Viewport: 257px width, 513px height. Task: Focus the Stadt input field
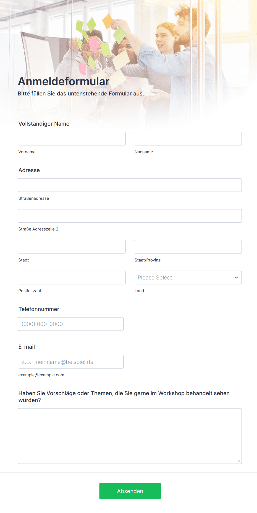(x=72, y=247)
